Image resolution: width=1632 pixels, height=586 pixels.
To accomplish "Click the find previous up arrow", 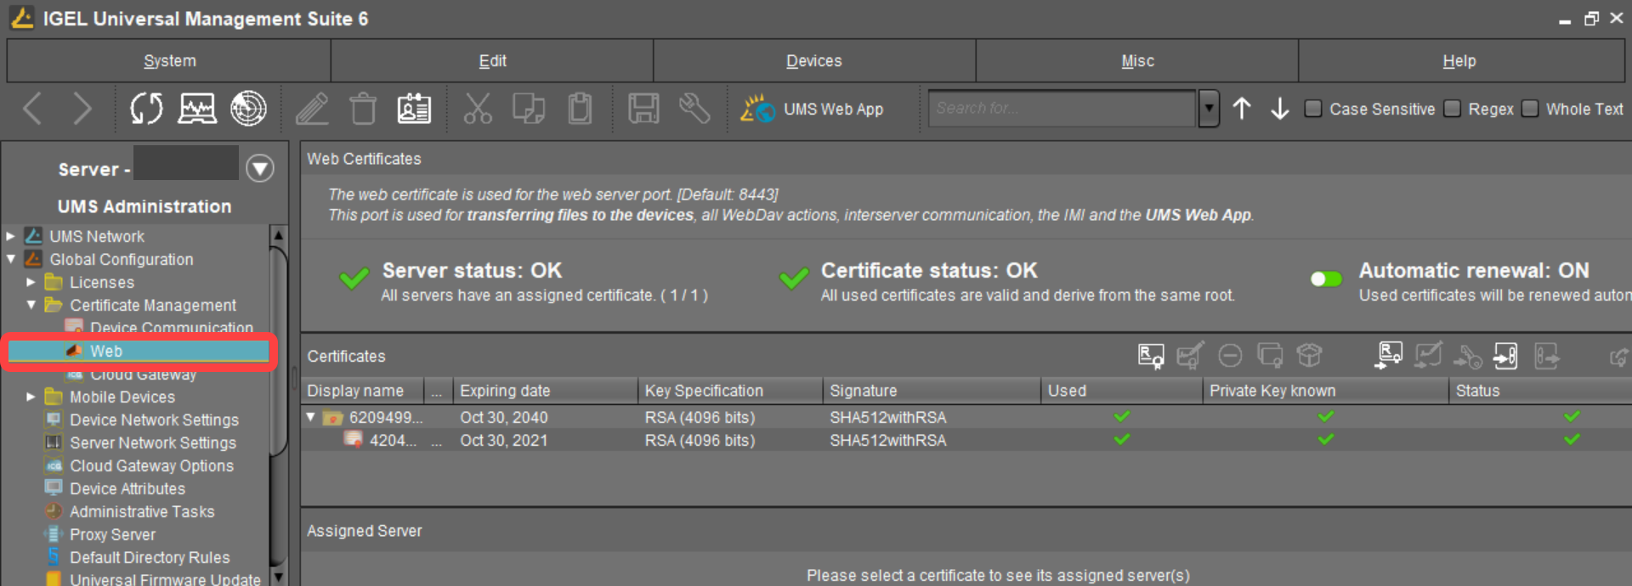I will pos(1241,109).
